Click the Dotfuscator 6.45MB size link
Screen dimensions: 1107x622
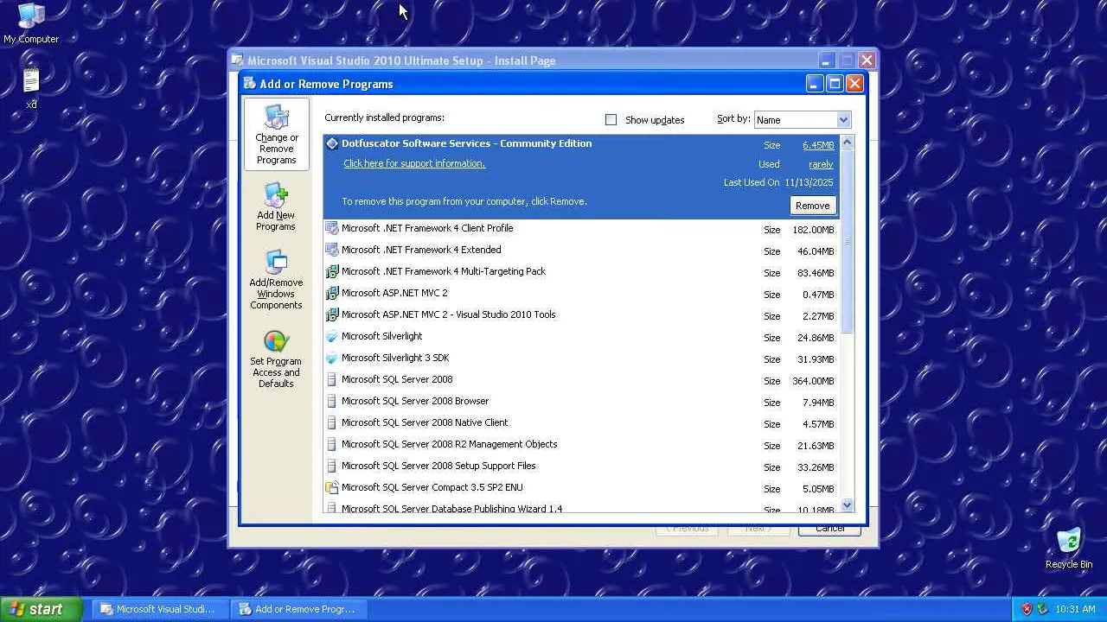[x=818, y=145]
